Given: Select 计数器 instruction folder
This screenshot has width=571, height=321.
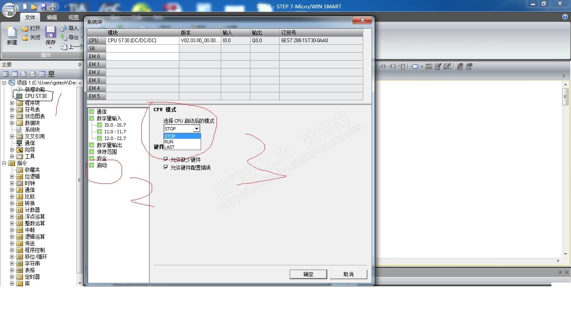Looking at the screenshot, I should tap(32, 210).
